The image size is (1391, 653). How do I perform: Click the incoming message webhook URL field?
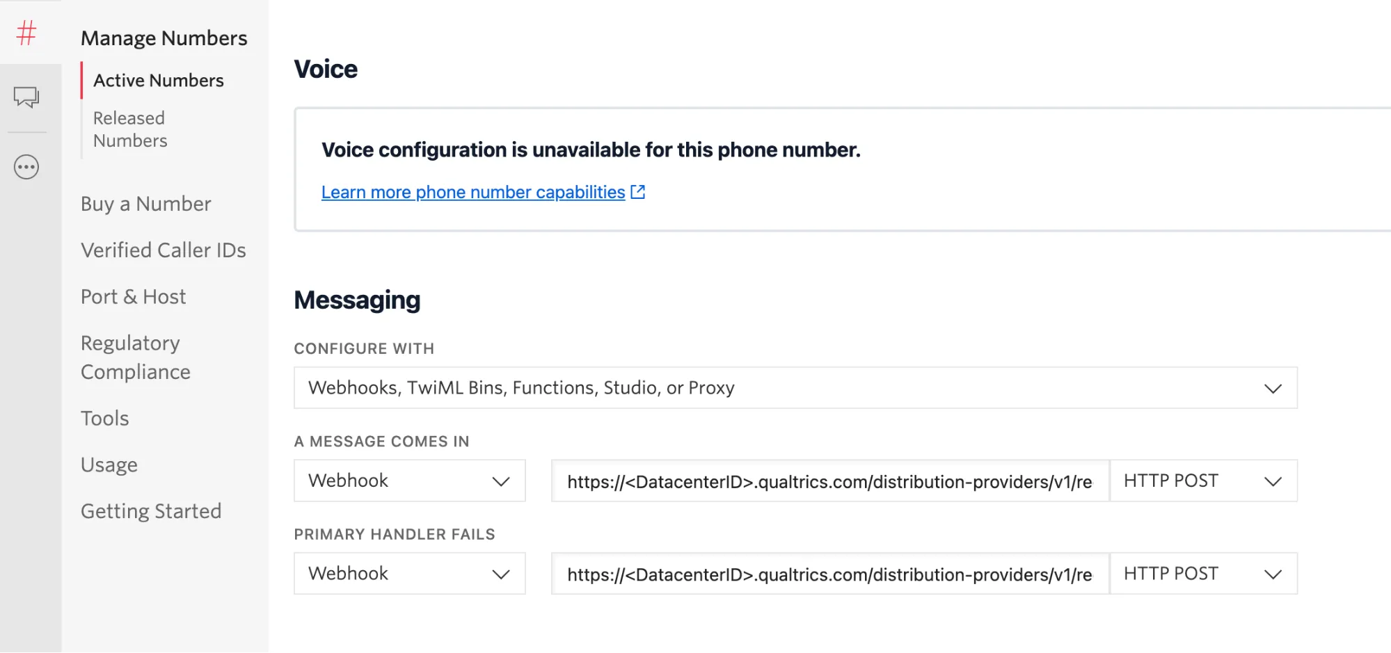tap(828, 480)
